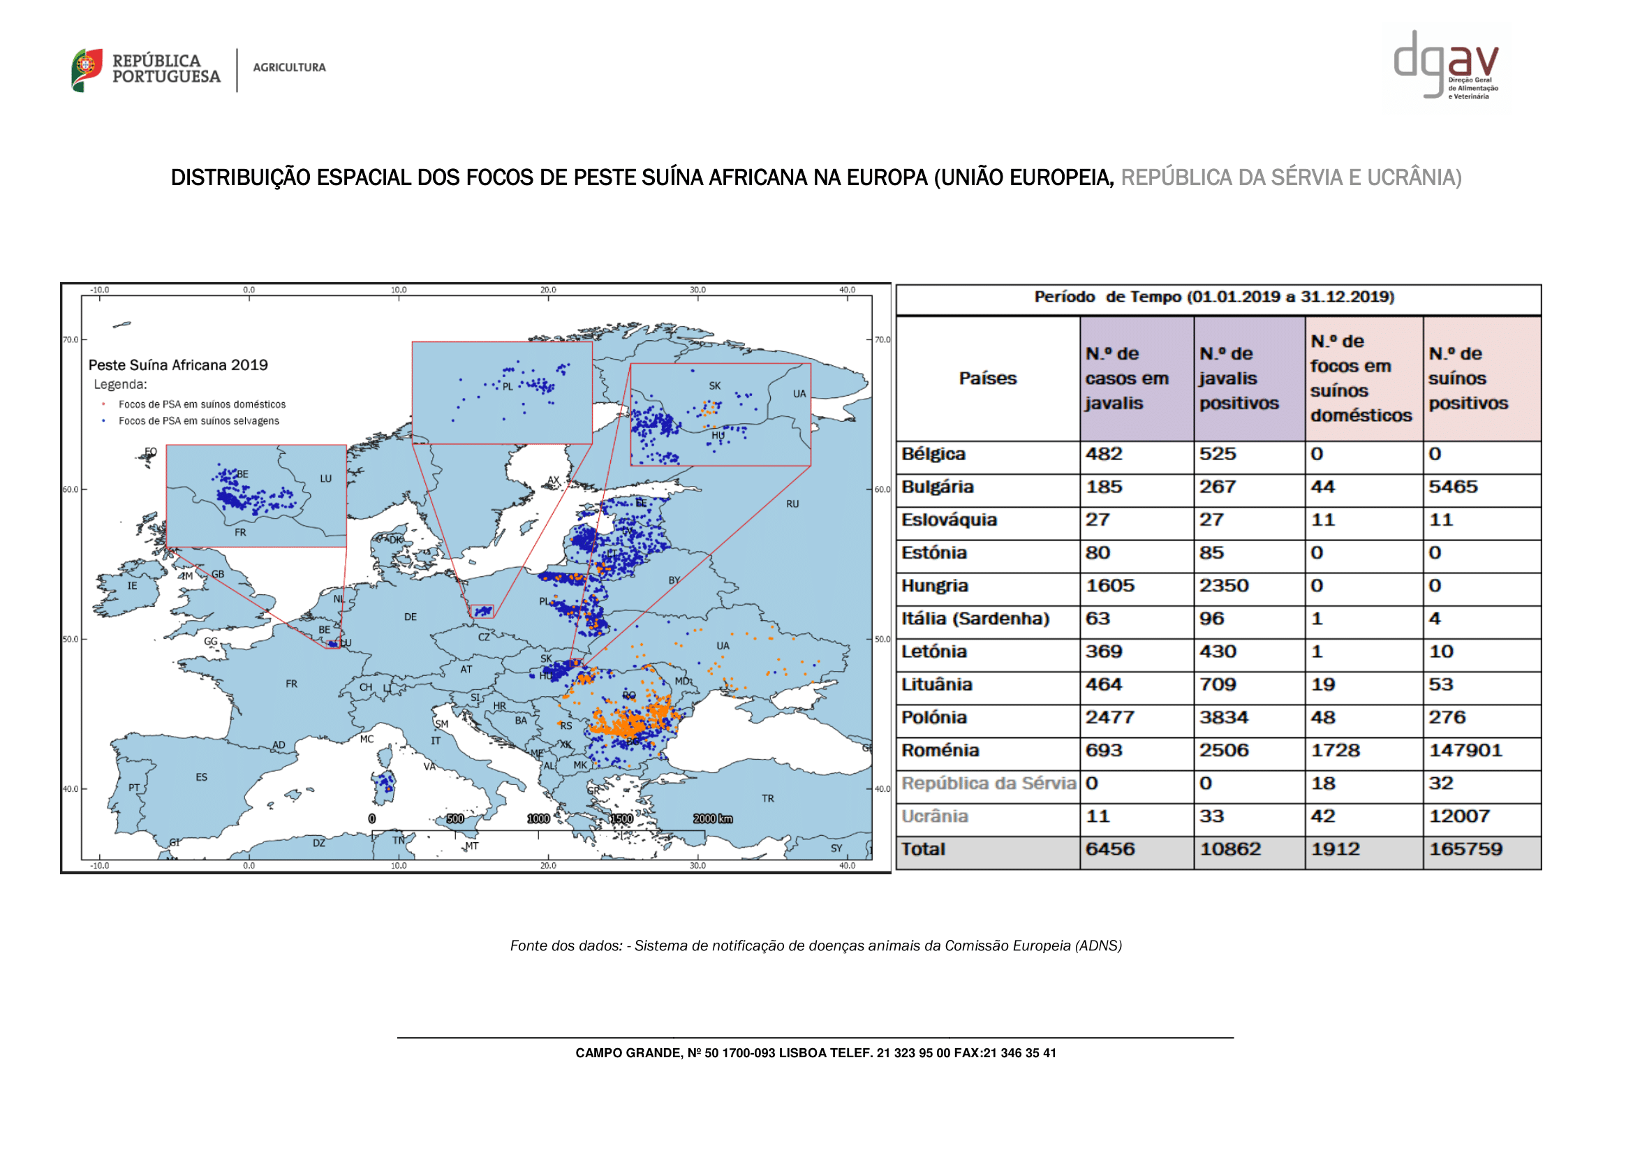This screenshot has width=1633, height=1155.
Task: Click Roménia's domestic outbreaks value 1728
Action: point(1336,750)
